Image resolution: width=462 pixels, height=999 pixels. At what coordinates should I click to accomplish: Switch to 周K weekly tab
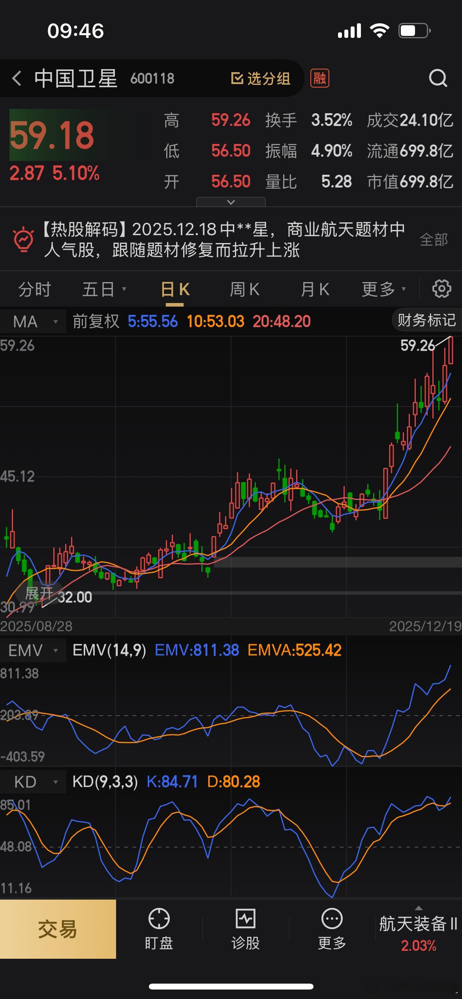[x=244, y=290]
